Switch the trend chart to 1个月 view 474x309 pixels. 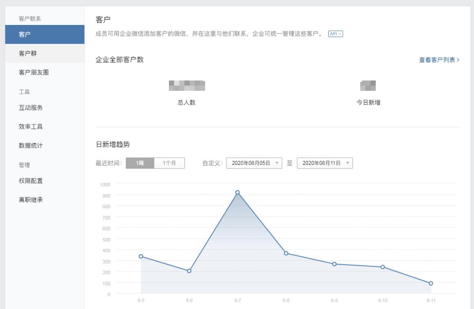click(x=169, y=163)
